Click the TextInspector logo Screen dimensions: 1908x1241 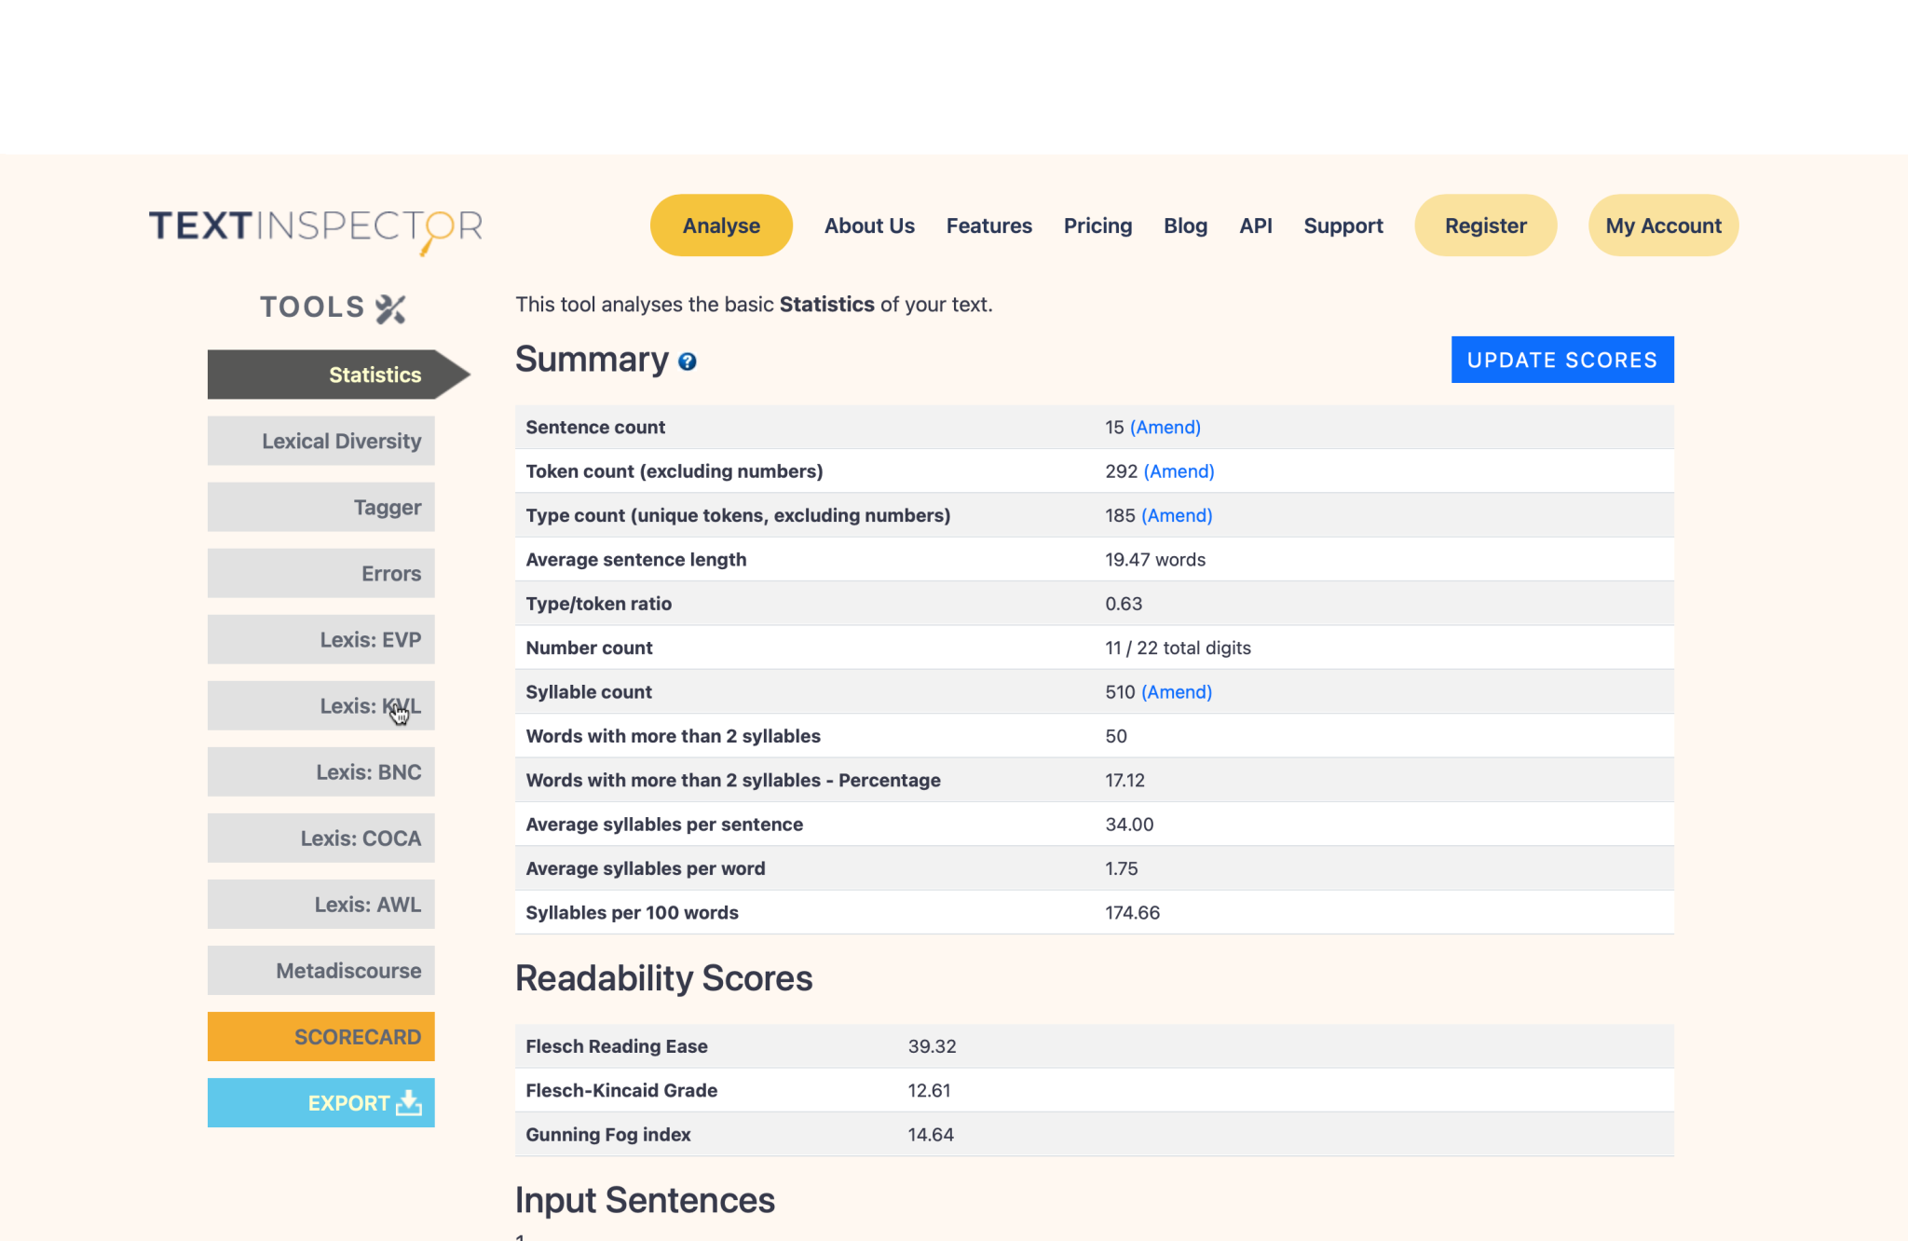tap(316, 227)
